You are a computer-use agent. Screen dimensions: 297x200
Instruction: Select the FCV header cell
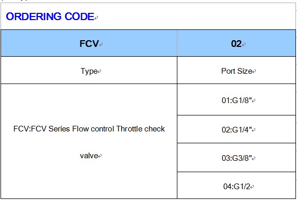(89, 43)
